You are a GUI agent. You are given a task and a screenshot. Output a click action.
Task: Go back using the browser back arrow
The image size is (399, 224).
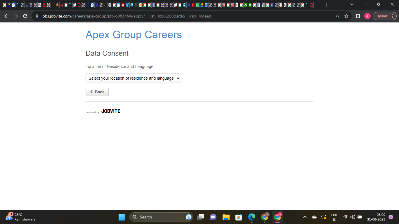(6, 16)
